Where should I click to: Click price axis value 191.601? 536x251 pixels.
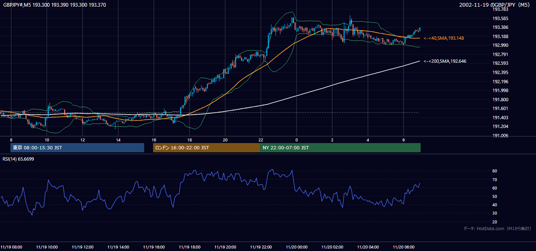500,108
